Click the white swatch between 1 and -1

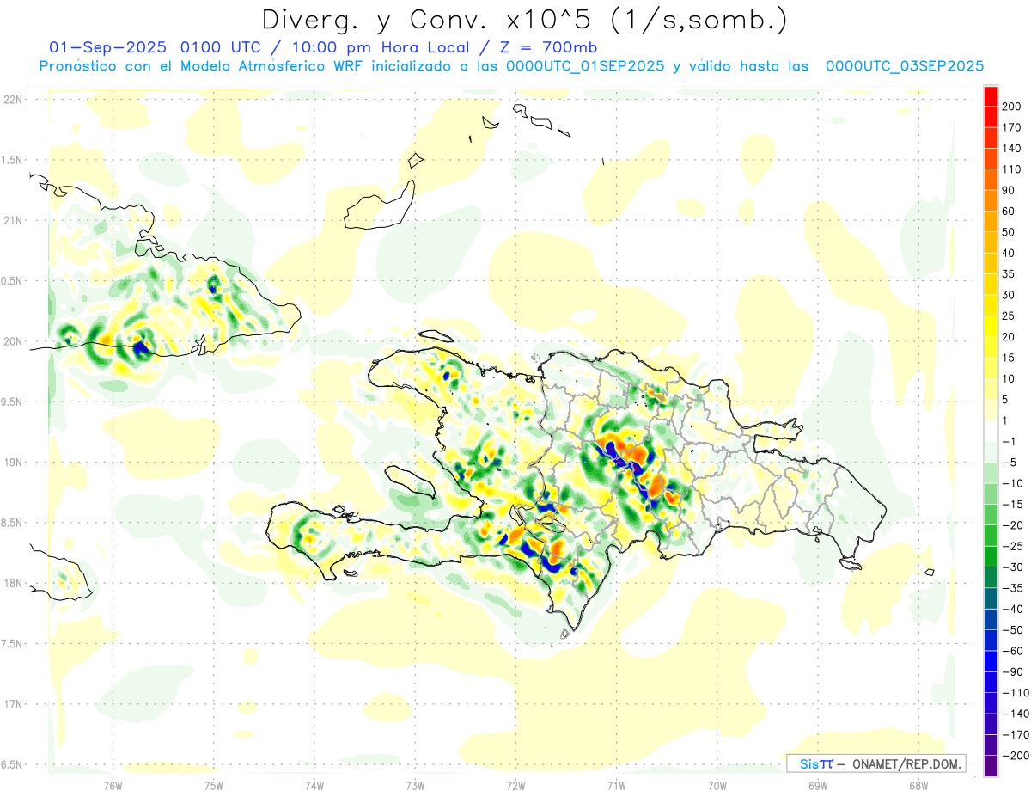click(991, 431)
